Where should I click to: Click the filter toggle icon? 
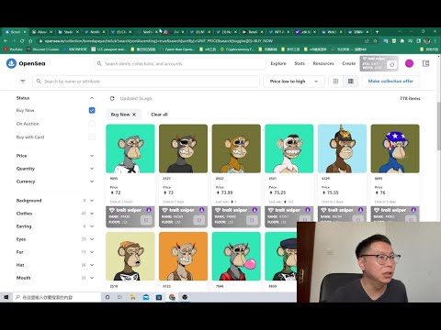23,82
